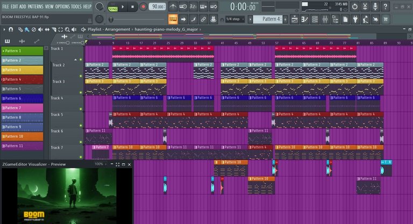Mute Track 6 with its green light
413x224 pixels.
point(81,142)
